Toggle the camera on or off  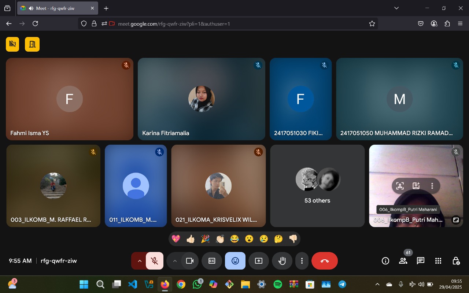click(x=190, y=261)
